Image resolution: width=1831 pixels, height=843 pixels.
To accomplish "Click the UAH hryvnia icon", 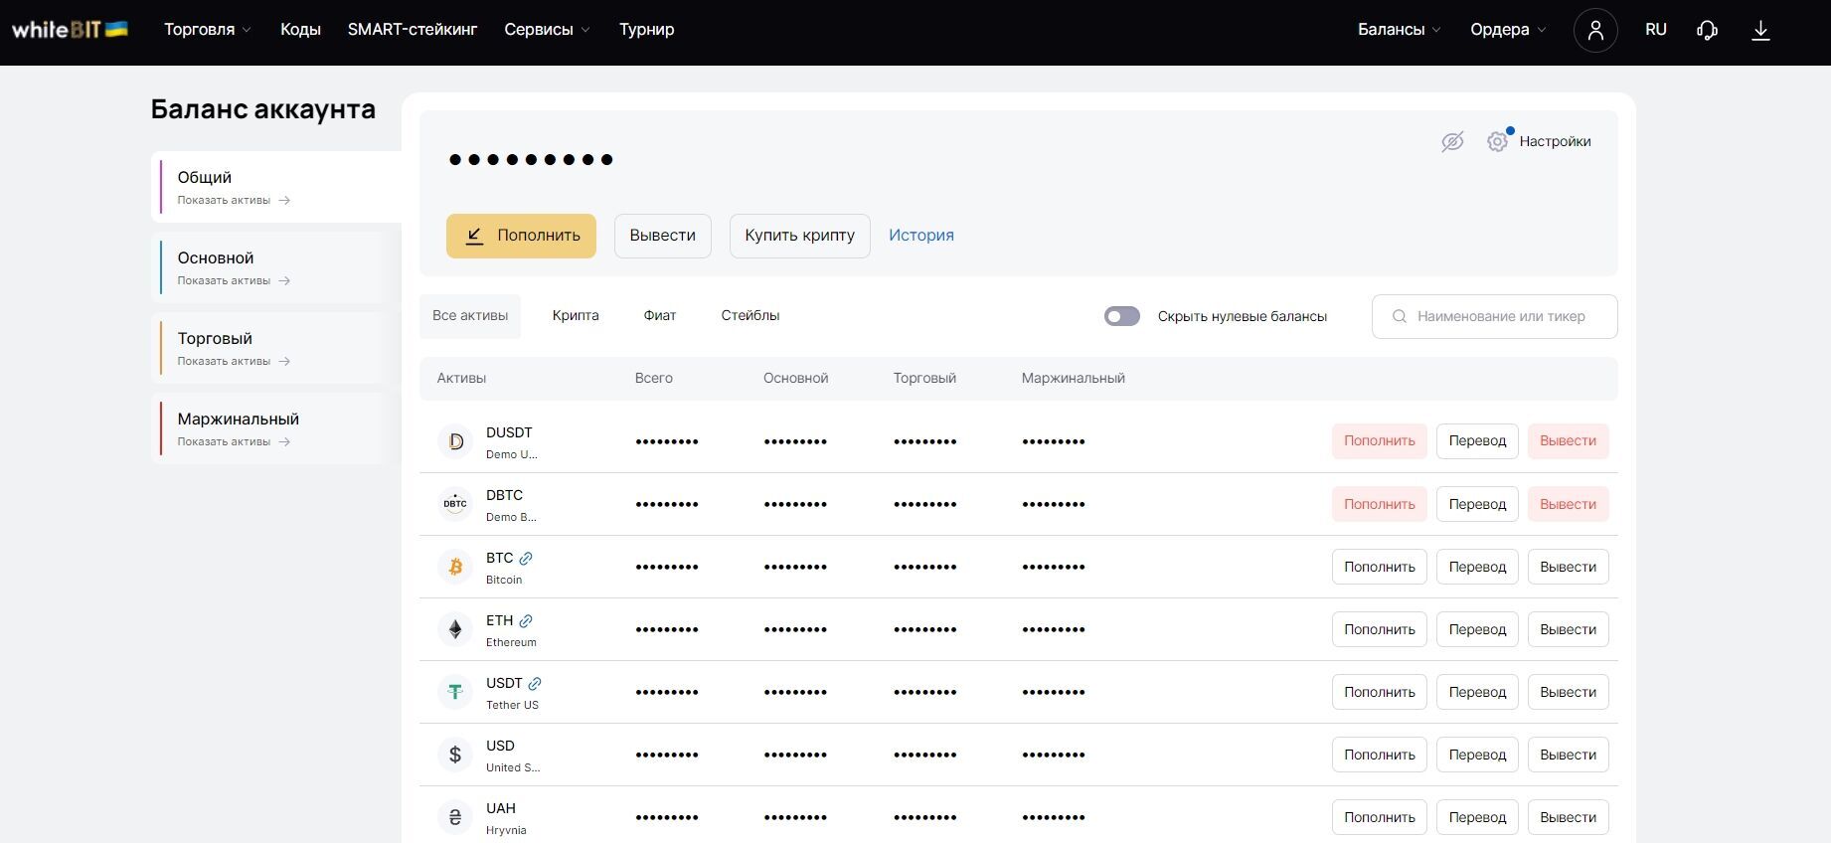I will [455, 817].
